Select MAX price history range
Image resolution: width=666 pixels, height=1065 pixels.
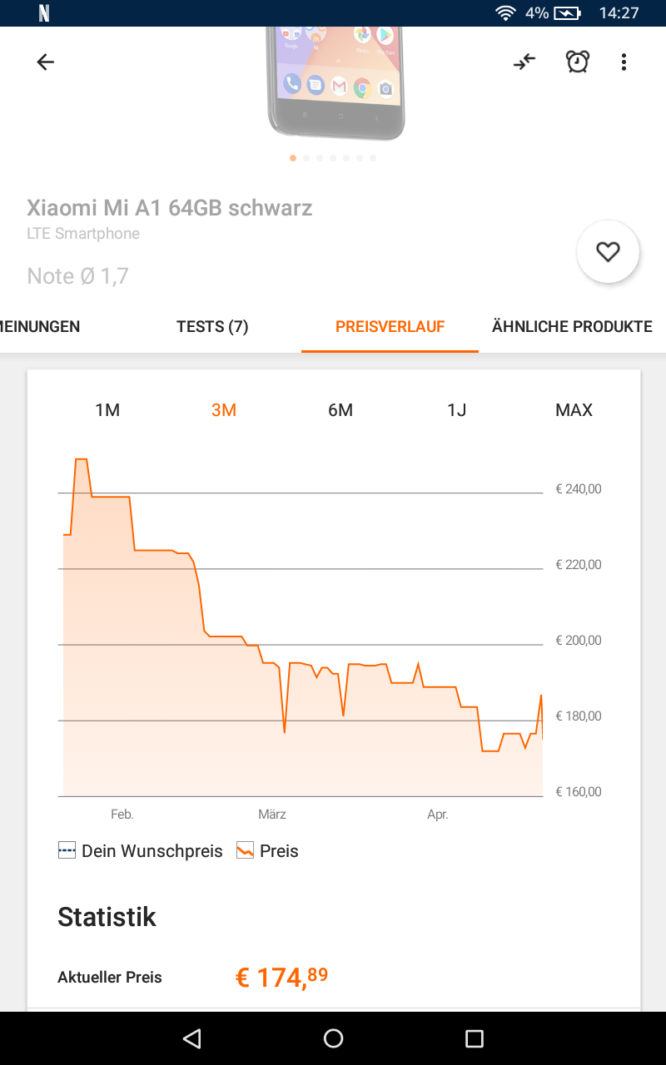[x=574, y=410]
